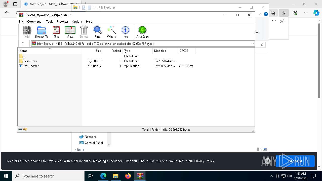Image resolution: width=322 pixels, height=181 pixels.
Task: Switch File Explorer to large icons view
Action: pyautogui.click(x=265, y=149)
